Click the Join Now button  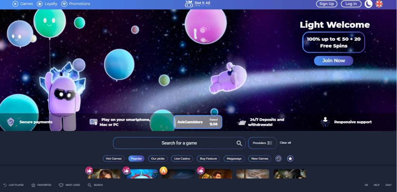click(x=333, y=61)
